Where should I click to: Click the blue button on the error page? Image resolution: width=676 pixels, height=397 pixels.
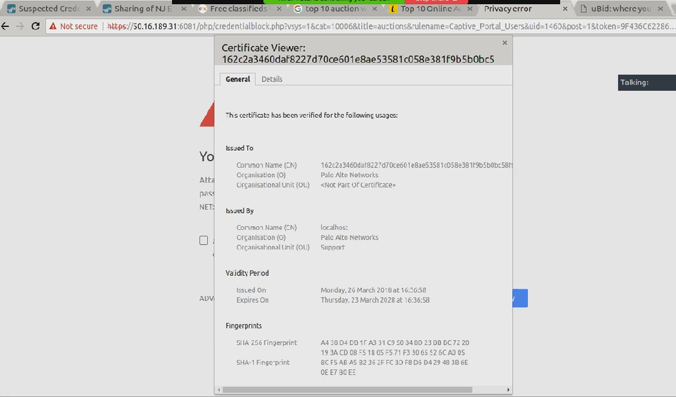(x=520, y=298)
